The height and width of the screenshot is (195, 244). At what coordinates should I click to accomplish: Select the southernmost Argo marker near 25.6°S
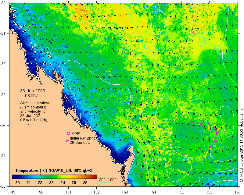(x=142, y=175)
